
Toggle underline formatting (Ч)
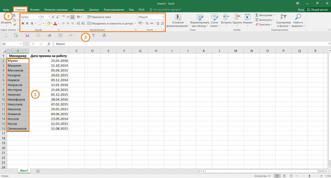(x=32, y=23)
